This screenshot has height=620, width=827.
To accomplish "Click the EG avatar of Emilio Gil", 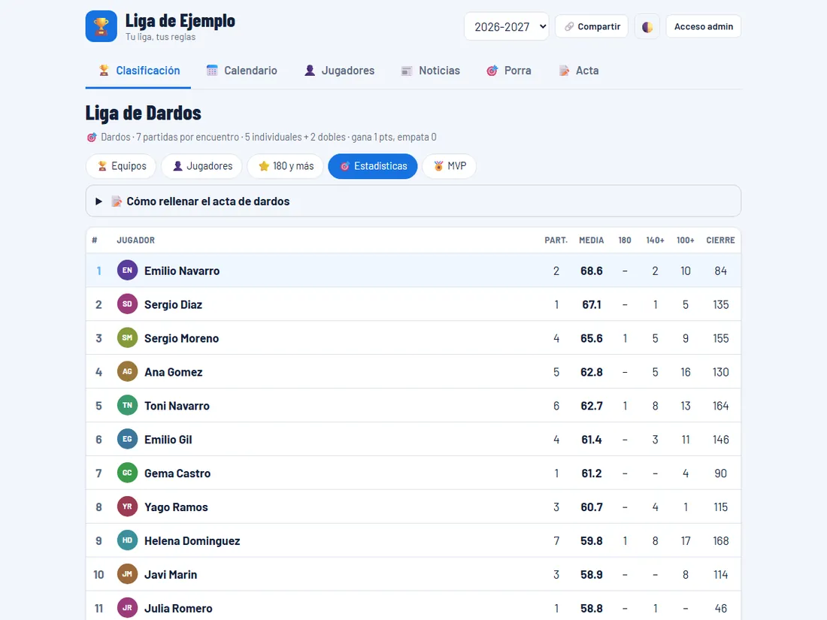I will 127,439.
